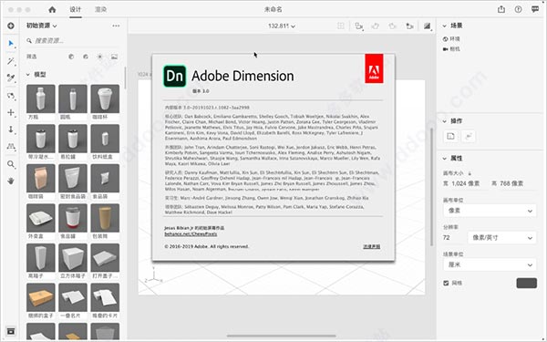Click the select-and-frame toolbar icon

point(358,26)
